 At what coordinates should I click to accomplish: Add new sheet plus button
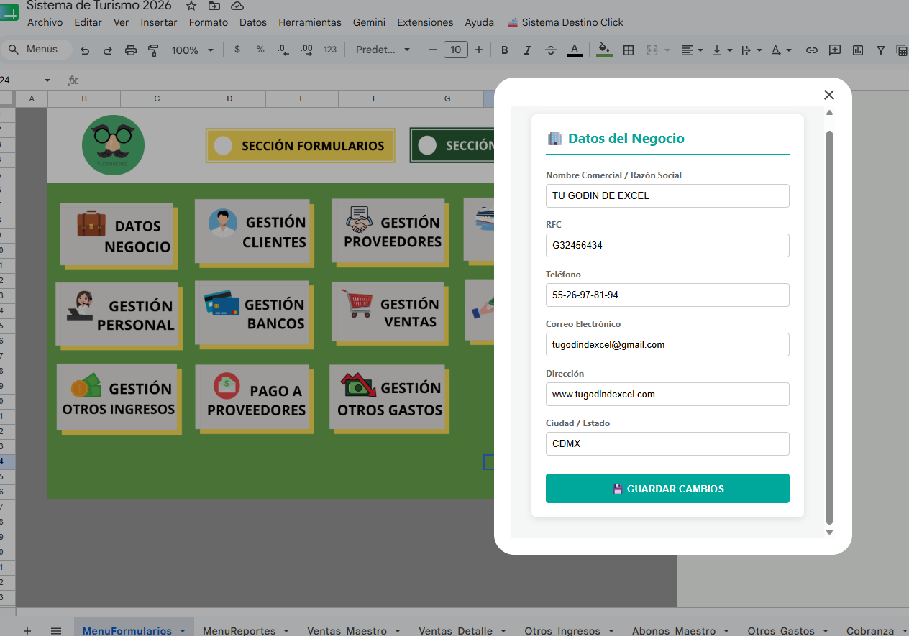click(x=27, y=630)
